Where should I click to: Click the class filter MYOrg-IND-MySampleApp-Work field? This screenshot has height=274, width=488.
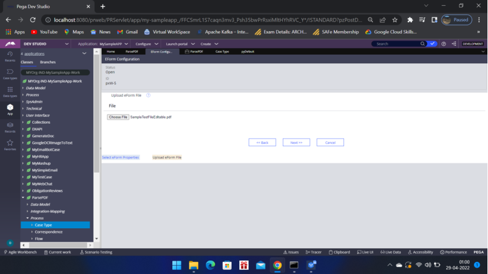[x=55, y=72]
